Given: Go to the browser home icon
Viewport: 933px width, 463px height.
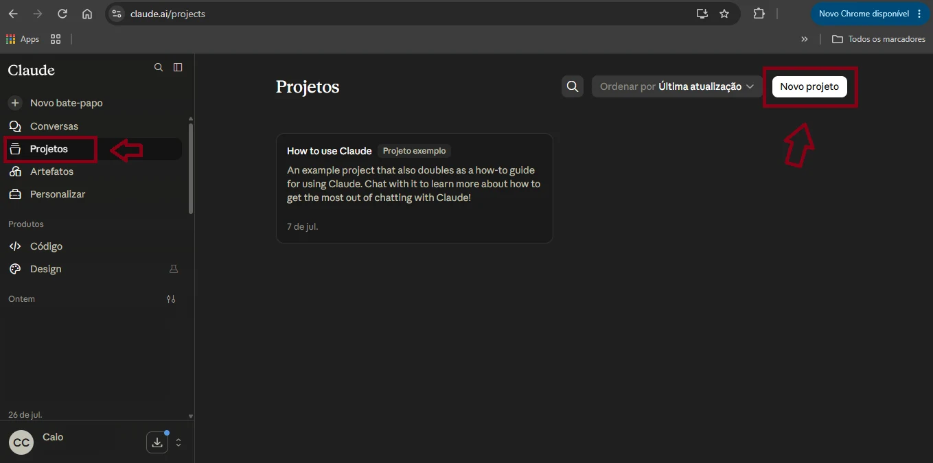Looking at the screenshot, I should tap(87, 14).
